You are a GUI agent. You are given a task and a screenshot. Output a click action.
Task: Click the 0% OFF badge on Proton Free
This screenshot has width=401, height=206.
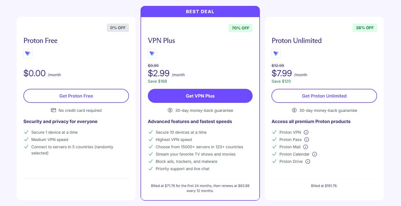click(x=118, y=28)
